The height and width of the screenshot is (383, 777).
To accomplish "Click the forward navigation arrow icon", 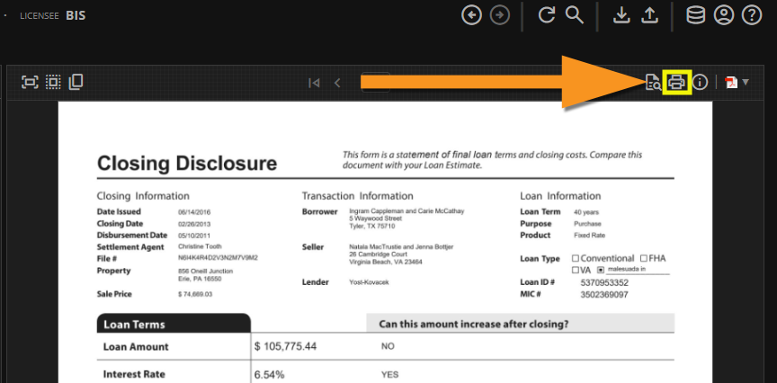I will coord(499,15).
